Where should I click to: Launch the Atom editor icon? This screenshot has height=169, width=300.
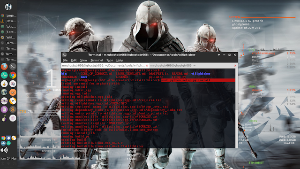(13, 118)
